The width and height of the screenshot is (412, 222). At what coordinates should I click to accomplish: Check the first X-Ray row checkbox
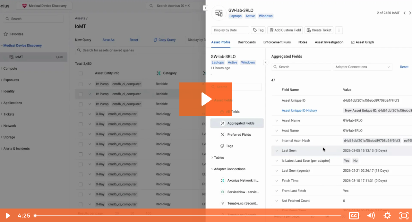click(81, 114)
